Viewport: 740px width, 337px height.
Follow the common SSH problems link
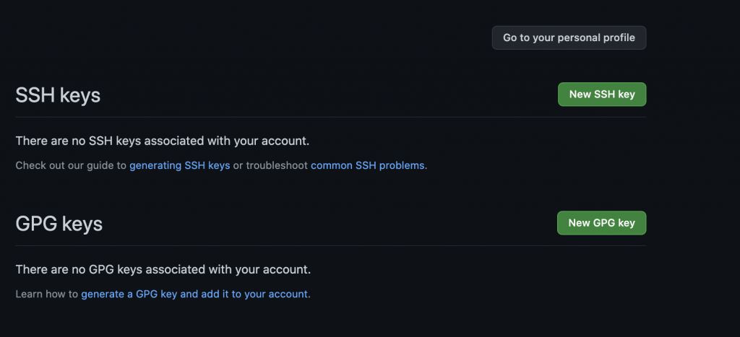[367, 165]
